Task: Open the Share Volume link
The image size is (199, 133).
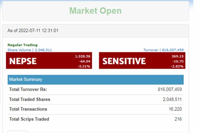Action: [30, 50]
